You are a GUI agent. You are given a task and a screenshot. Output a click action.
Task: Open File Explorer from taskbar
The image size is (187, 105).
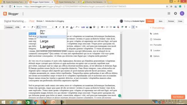[x=20, y=102]
